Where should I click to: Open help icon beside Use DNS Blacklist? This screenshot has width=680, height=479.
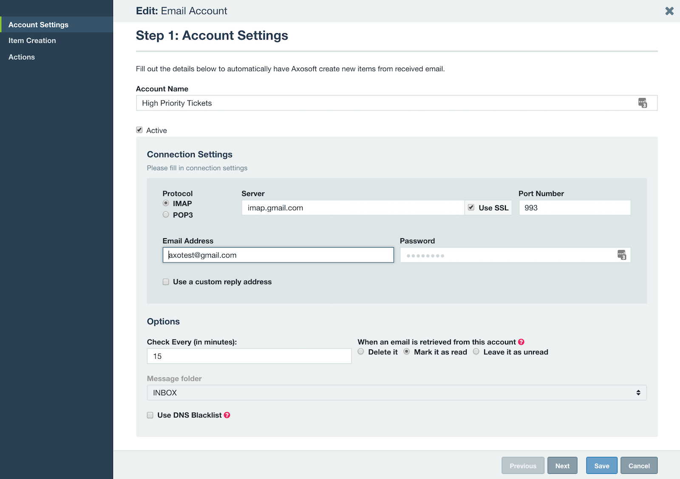227,415
